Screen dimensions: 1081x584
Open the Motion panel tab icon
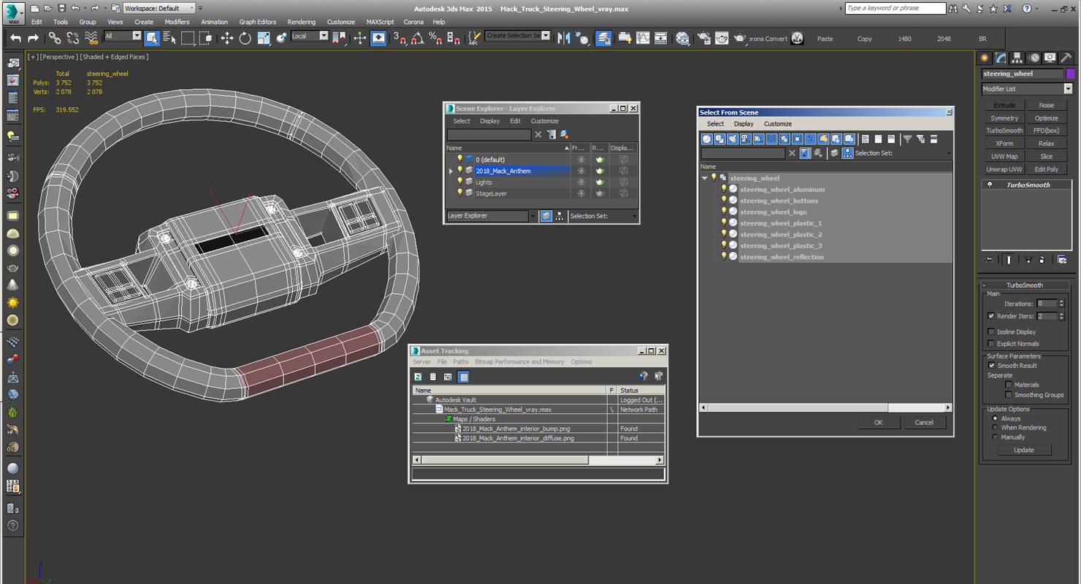pos(1034,58)
